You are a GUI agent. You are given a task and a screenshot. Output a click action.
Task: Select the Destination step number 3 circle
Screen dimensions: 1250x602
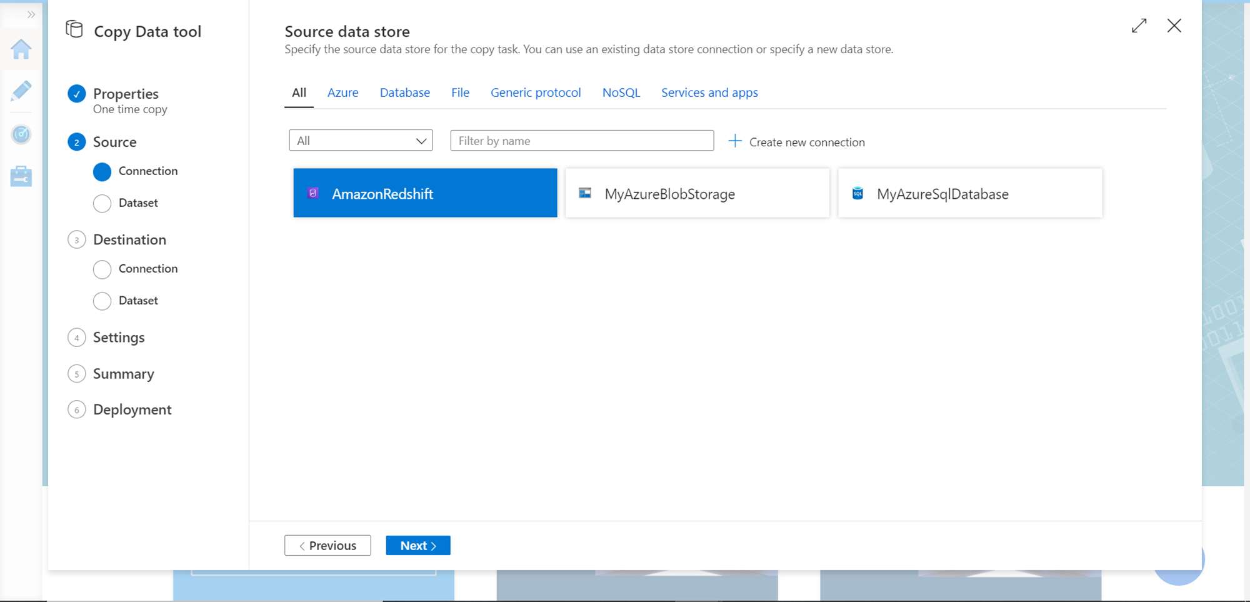77,239
